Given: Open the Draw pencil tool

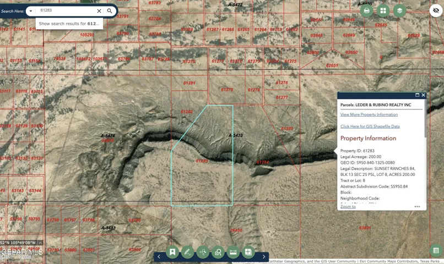Looking at the screenshot, I should point(187,252).
